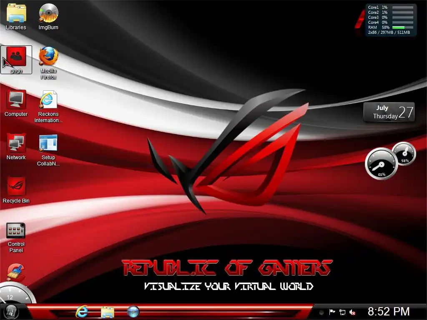Select the Network desktop icon
This screenshot has height=320, width=427.
[x=16, y=146]
